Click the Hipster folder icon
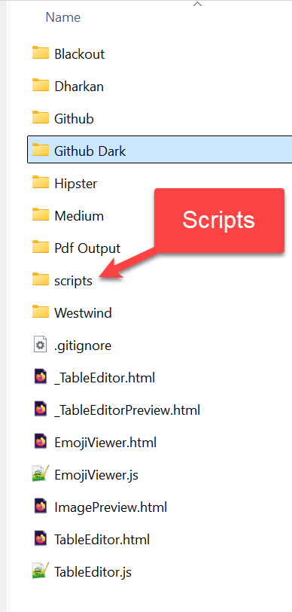292x612 pixels. point(40,183)
